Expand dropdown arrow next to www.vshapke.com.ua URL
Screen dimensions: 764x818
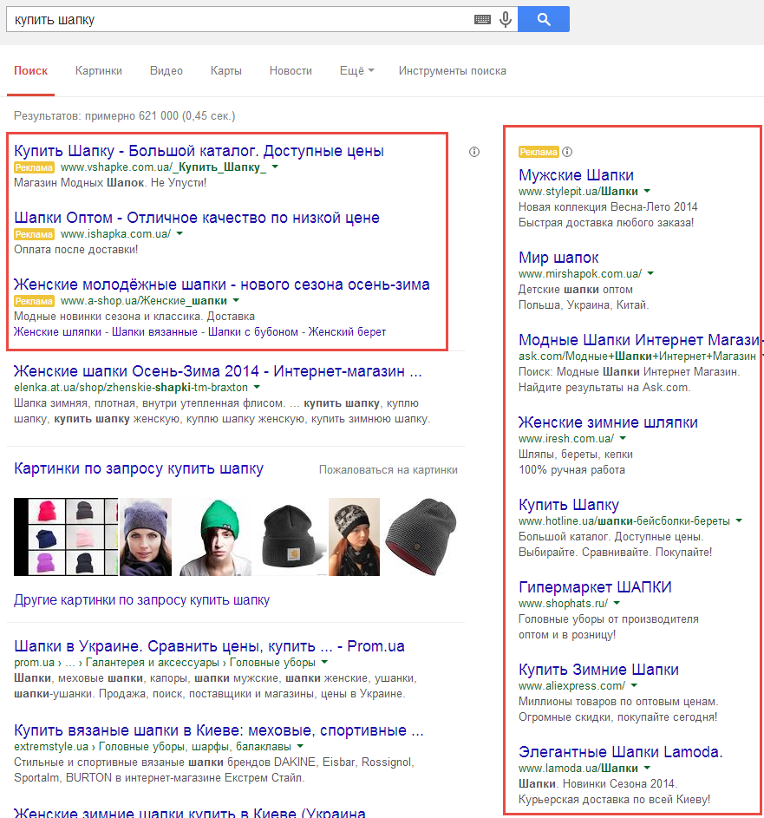[x=276, y=167]
